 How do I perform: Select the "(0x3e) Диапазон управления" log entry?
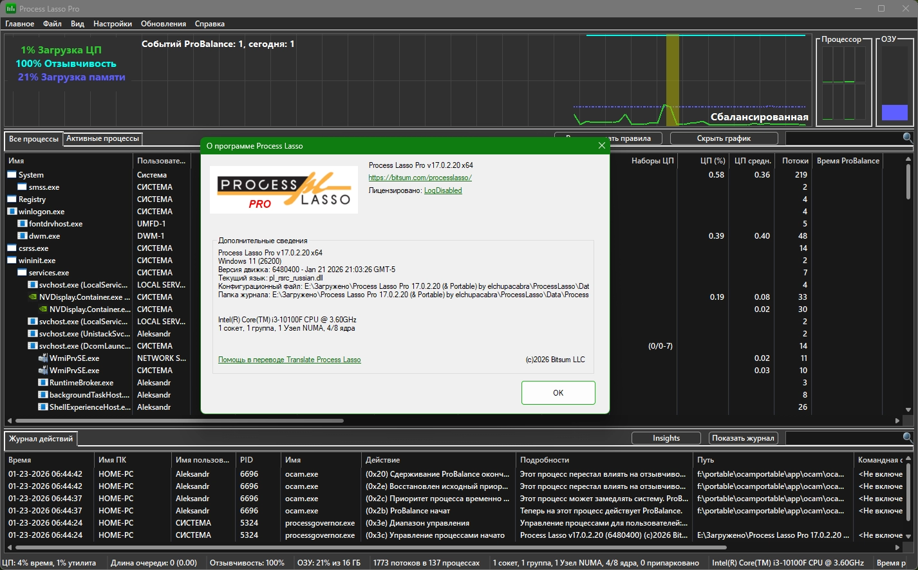click(454, 523)
